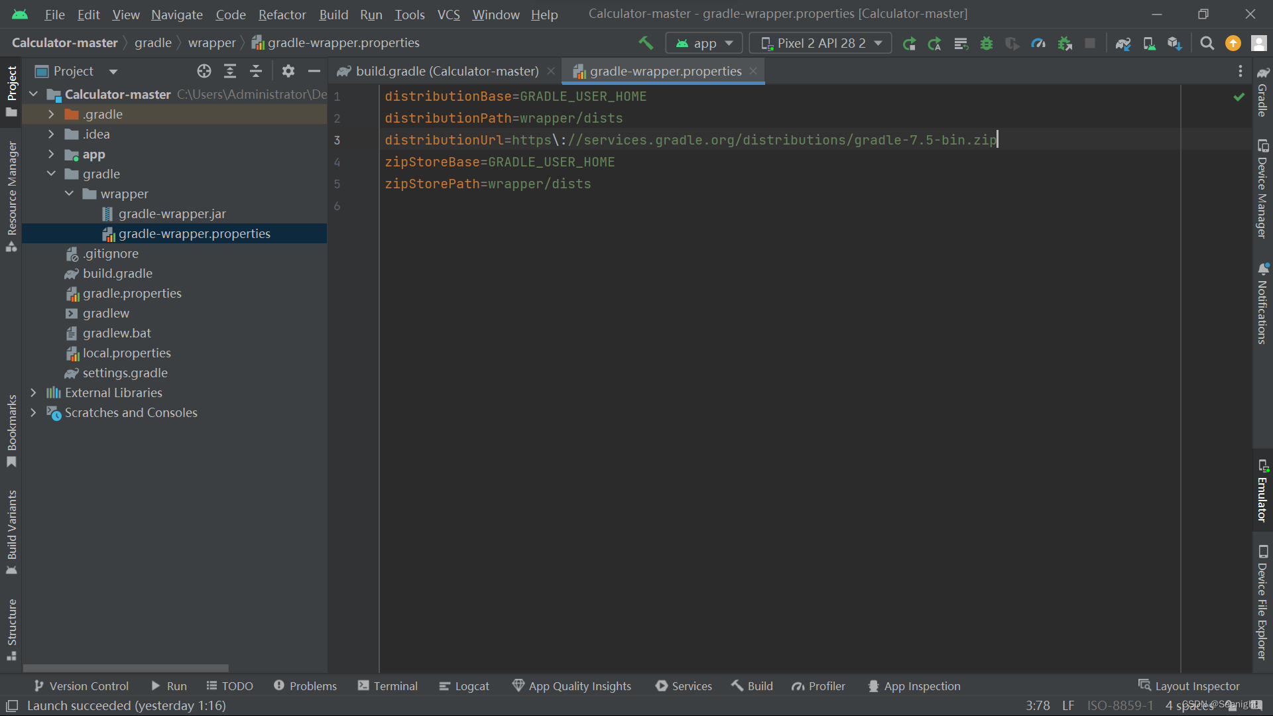Click the status bar tool windows icon

[x=12, y=706]
